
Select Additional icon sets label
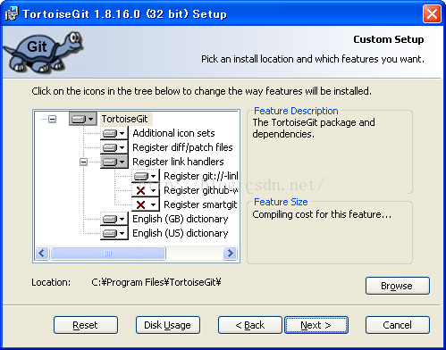[x=173, y=133]
